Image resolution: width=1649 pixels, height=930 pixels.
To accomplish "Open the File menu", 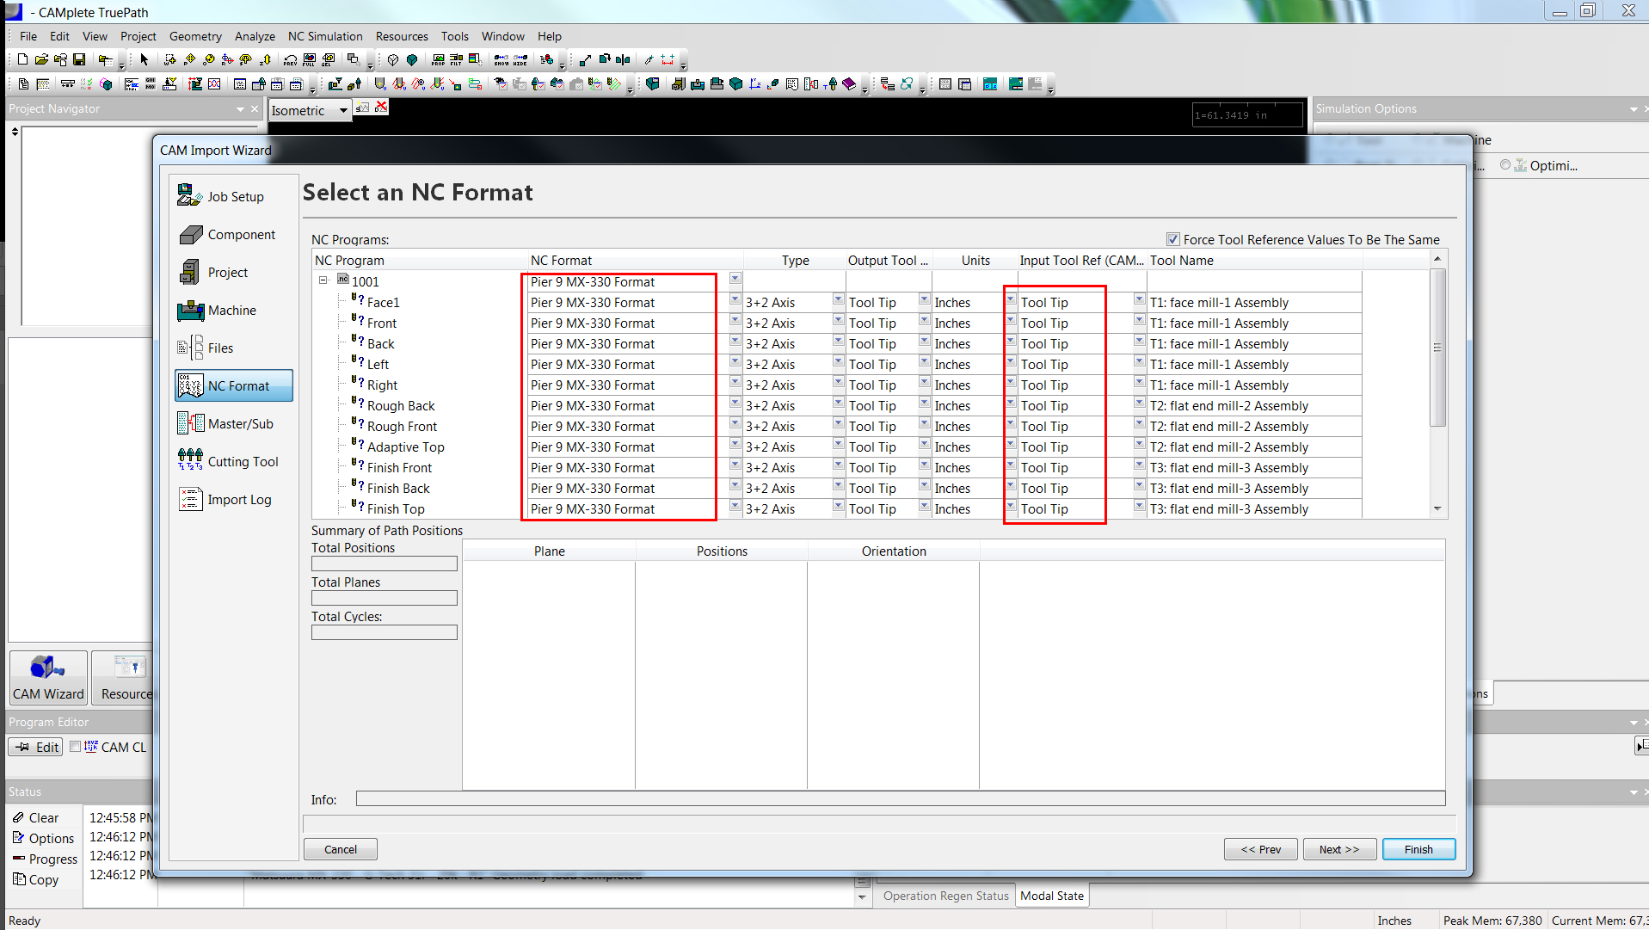I will tap(28, 36).
